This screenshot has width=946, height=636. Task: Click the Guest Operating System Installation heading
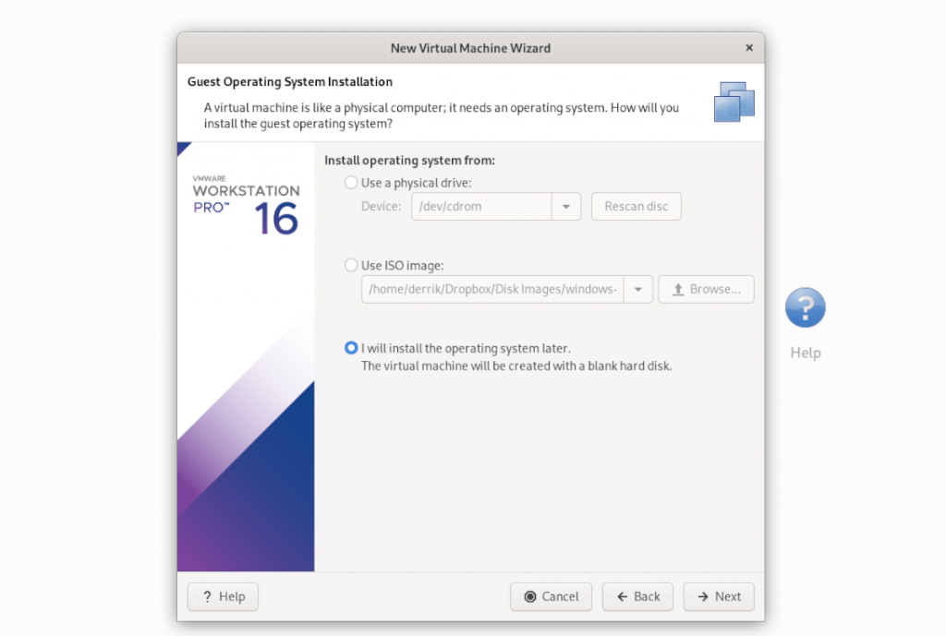(x=288, y=81)
